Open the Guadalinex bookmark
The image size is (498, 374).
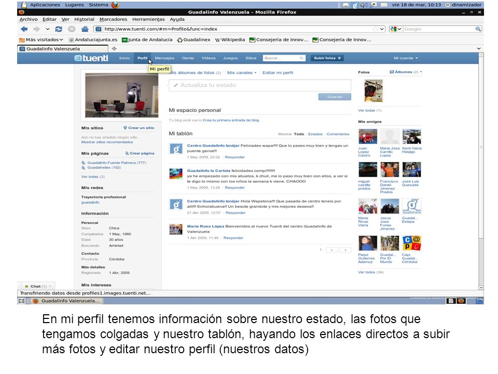(x=193, y=40)
